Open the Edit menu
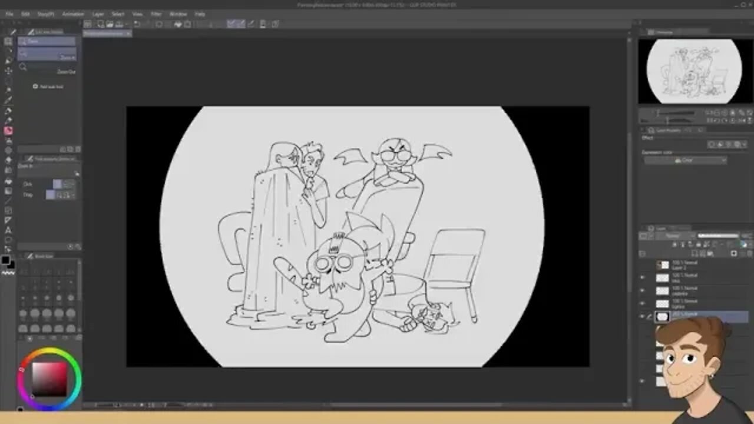 (25, 14)
